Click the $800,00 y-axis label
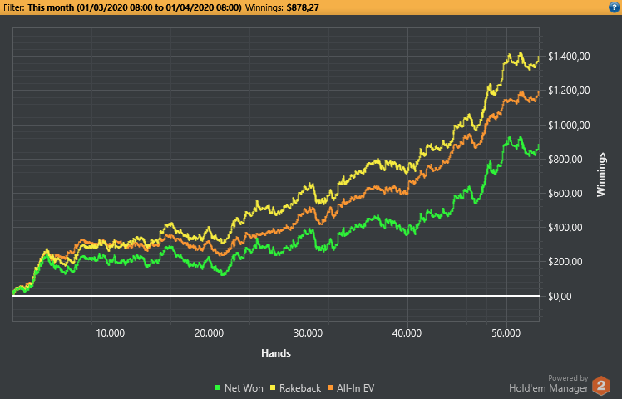The image size is (622, 399). click(565, 160)
